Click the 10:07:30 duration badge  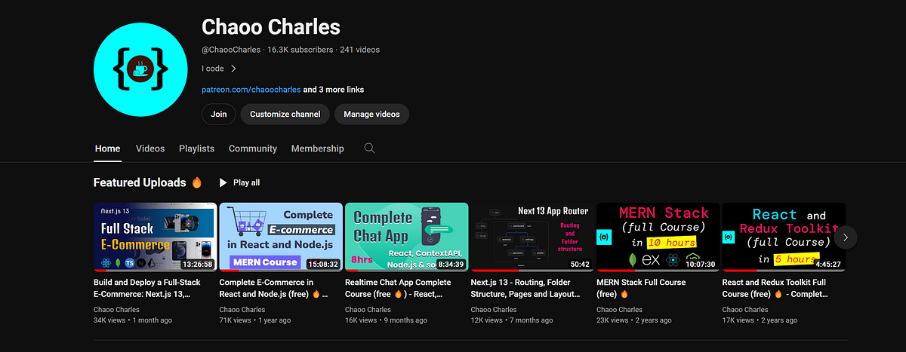tap(701, 264)
